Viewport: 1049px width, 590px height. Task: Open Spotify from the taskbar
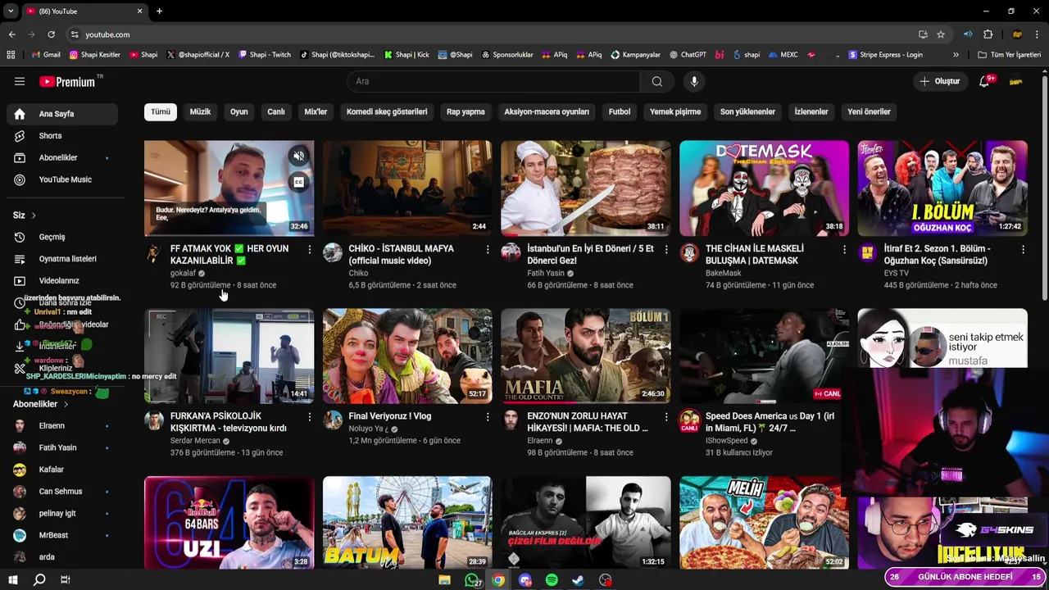[552, 580]
